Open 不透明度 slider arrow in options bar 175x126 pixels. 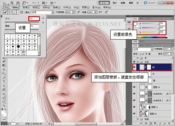[x=74, y=12]
